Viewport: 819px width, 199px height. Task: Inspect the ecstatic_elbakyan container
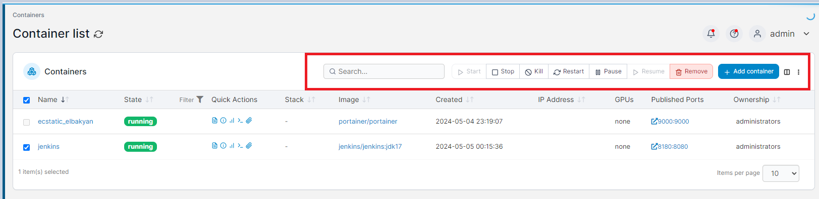coord(223,121)
